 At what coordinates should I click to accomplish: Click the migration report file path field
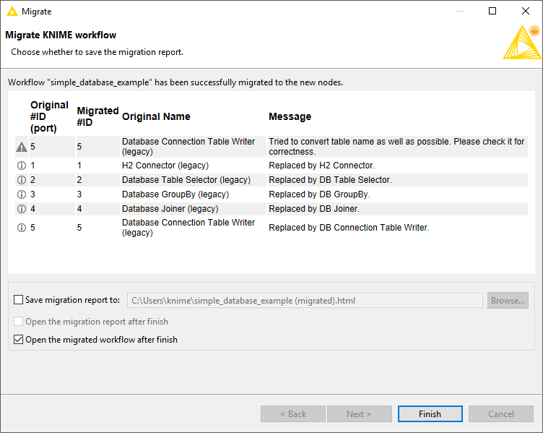click(305, 301)
